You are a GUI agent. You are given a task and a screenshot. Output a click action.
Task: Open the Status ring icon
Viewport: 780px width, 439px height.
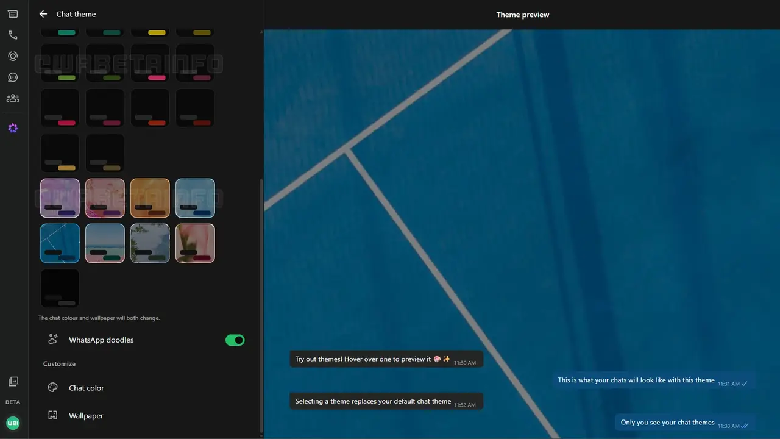click(13, 56)
